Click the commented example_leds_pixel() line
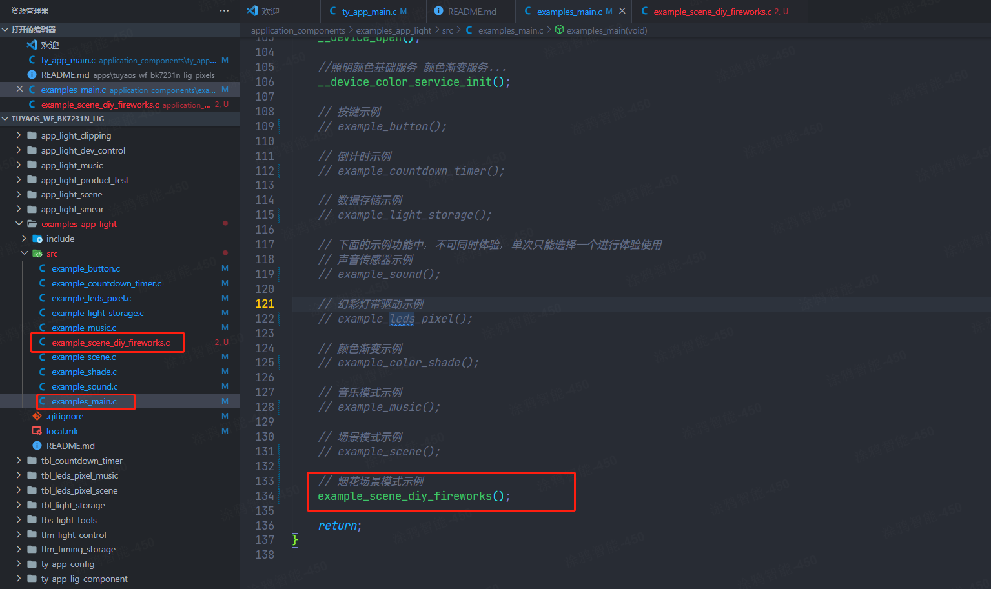Screen dimensions: 991x589 coord(395,319)
